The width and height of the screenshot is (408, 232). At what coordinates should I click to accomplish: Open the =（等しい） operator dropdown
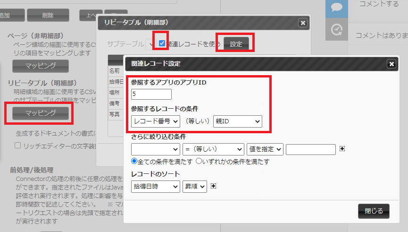[214, 149]
